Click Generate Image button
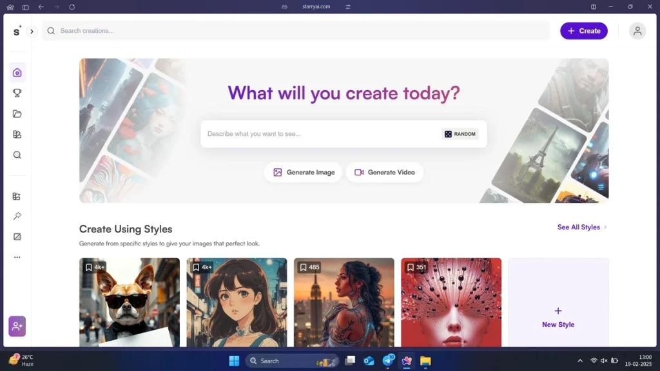Image resolution: width=660 pixels, height=371 pixels. 304,172
